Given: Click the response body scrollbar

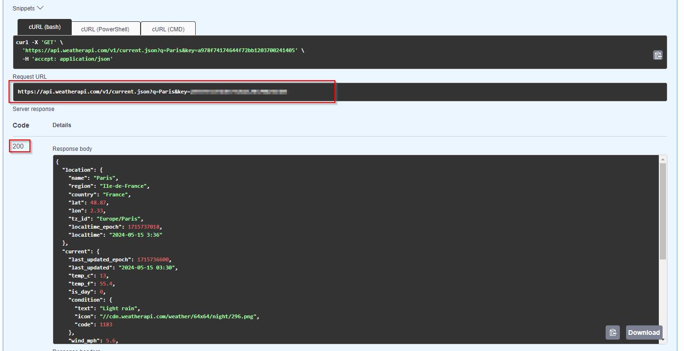Looking at the screenshot, I should click(663, 211).
